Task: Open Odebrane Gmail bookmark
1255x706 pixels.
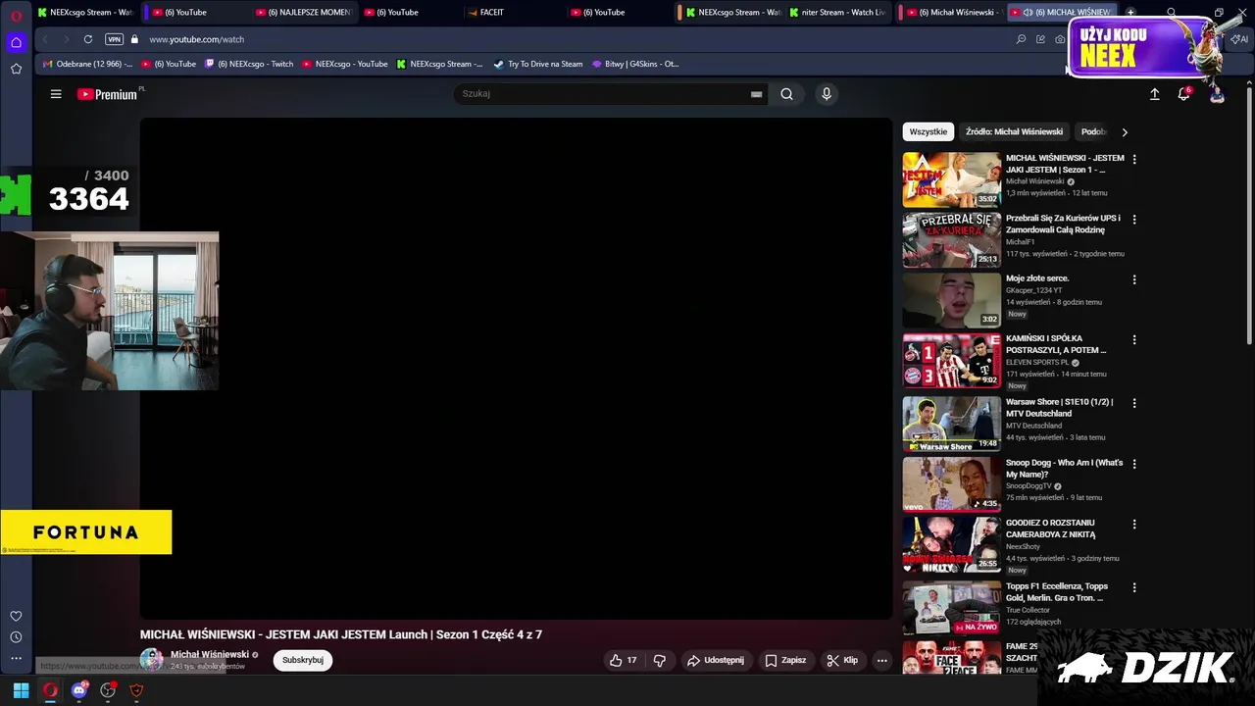Action: coord(88,64)
